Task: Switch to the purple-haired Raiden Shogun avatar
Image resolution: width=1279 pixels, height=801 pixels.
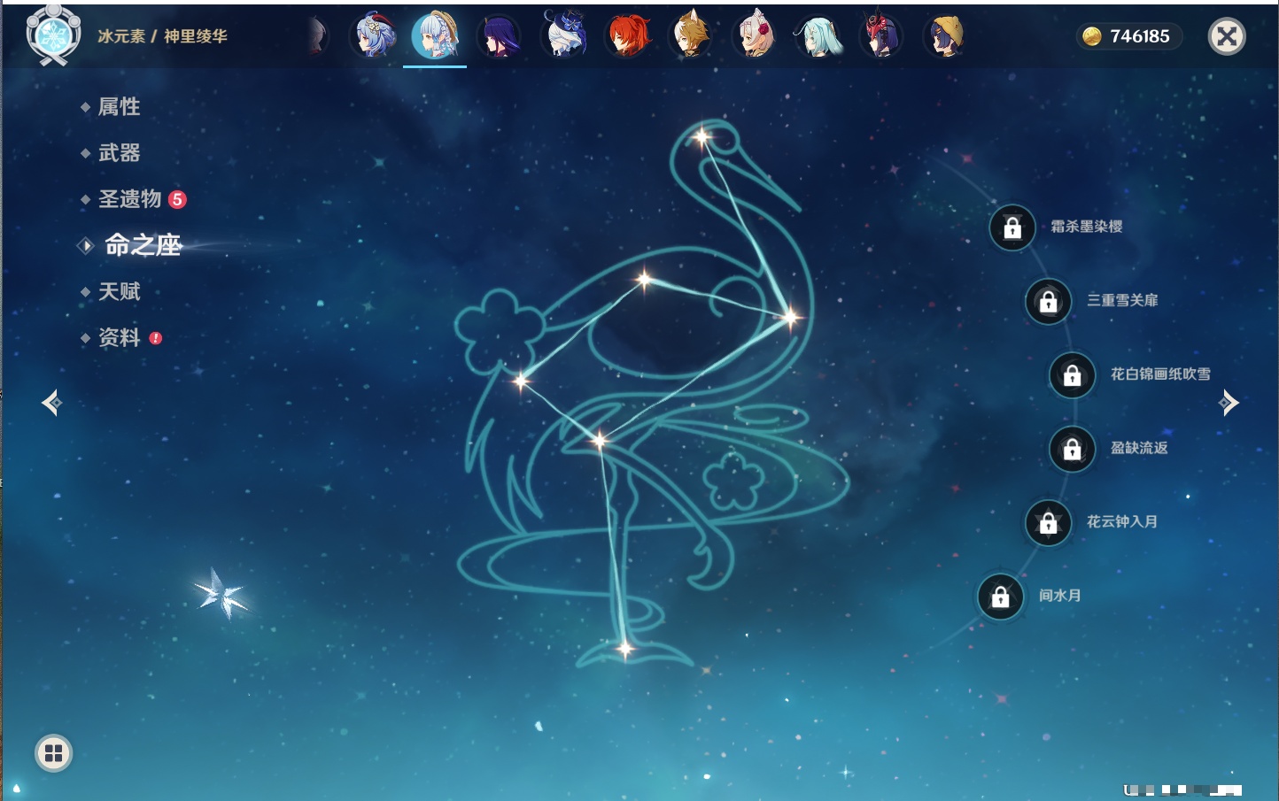Action: [499, 36]
